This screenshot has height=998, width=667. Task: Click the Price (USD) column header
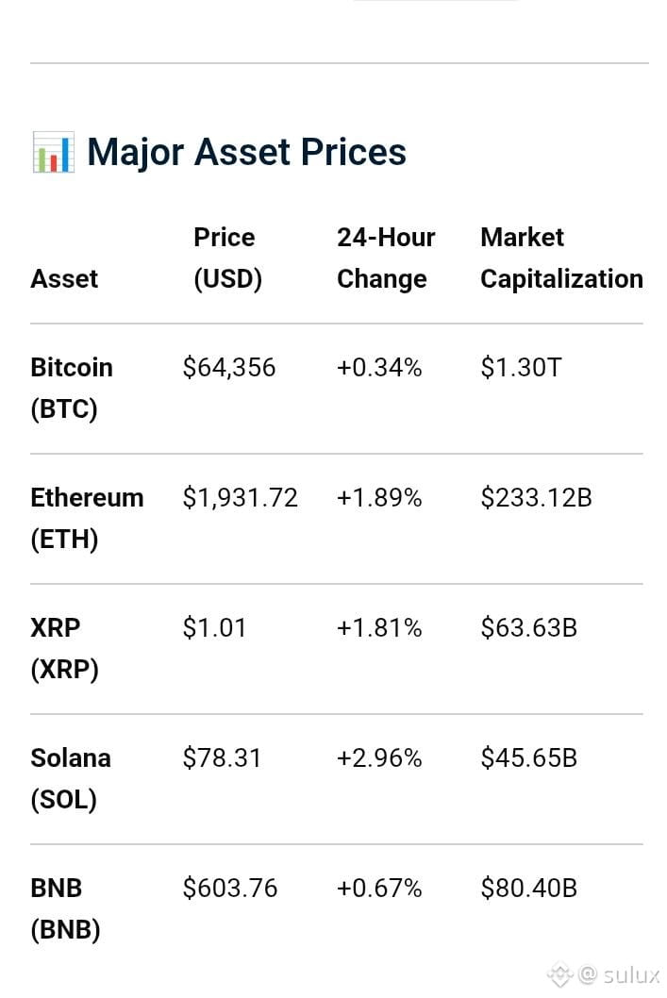pos(228,258)
